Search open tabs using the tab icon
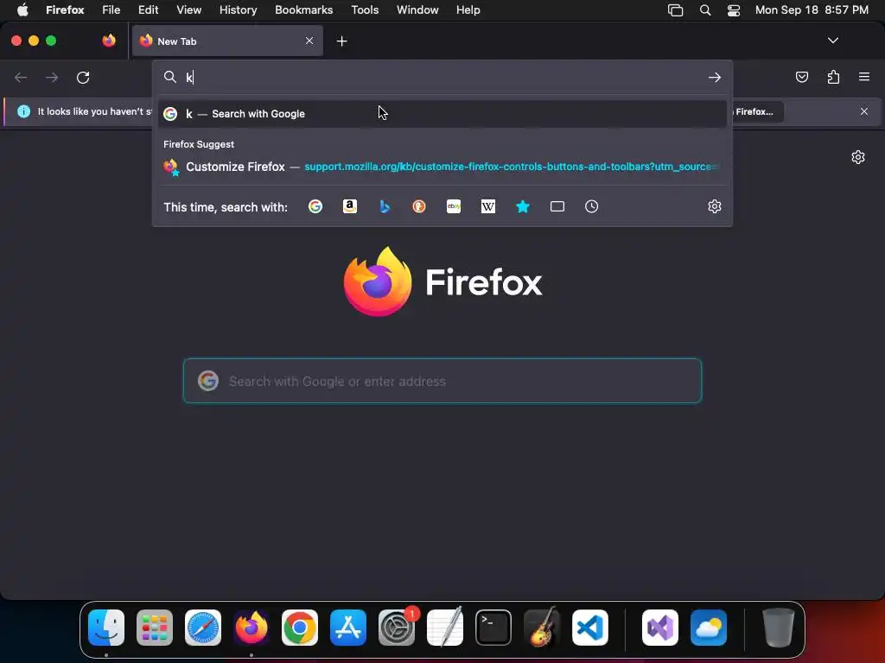Screen dimensions: 885x663 pos(557,206)
